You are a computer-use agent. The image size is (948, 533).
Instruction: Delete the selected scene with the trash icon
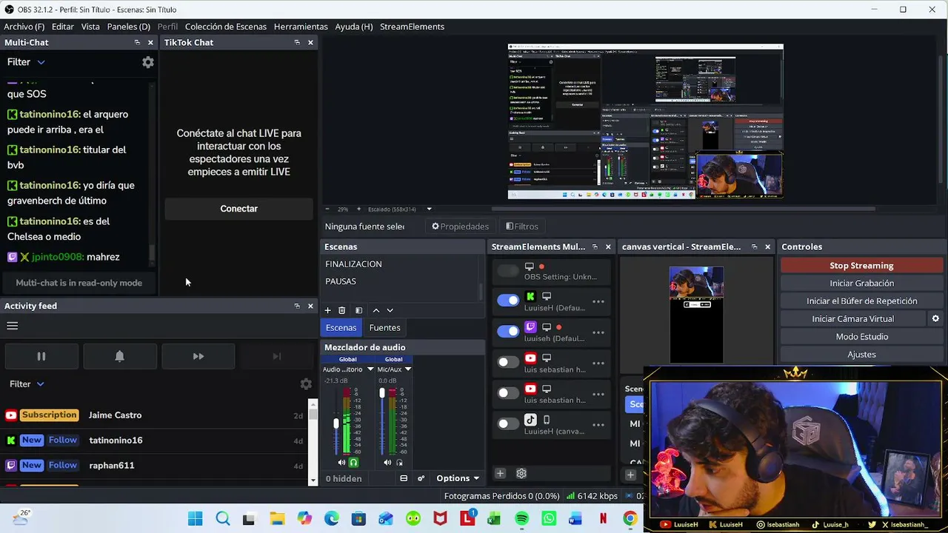pyautogui.click(x=341, y=310)
